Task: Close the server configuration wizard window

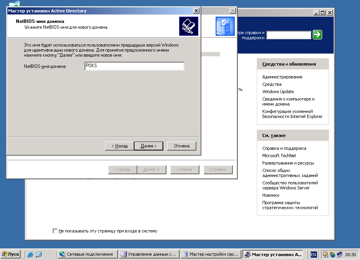Action: 233,11
